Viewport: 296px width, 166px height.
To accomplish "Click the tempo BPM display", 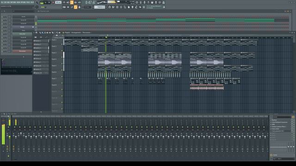I will click(58, 2).
